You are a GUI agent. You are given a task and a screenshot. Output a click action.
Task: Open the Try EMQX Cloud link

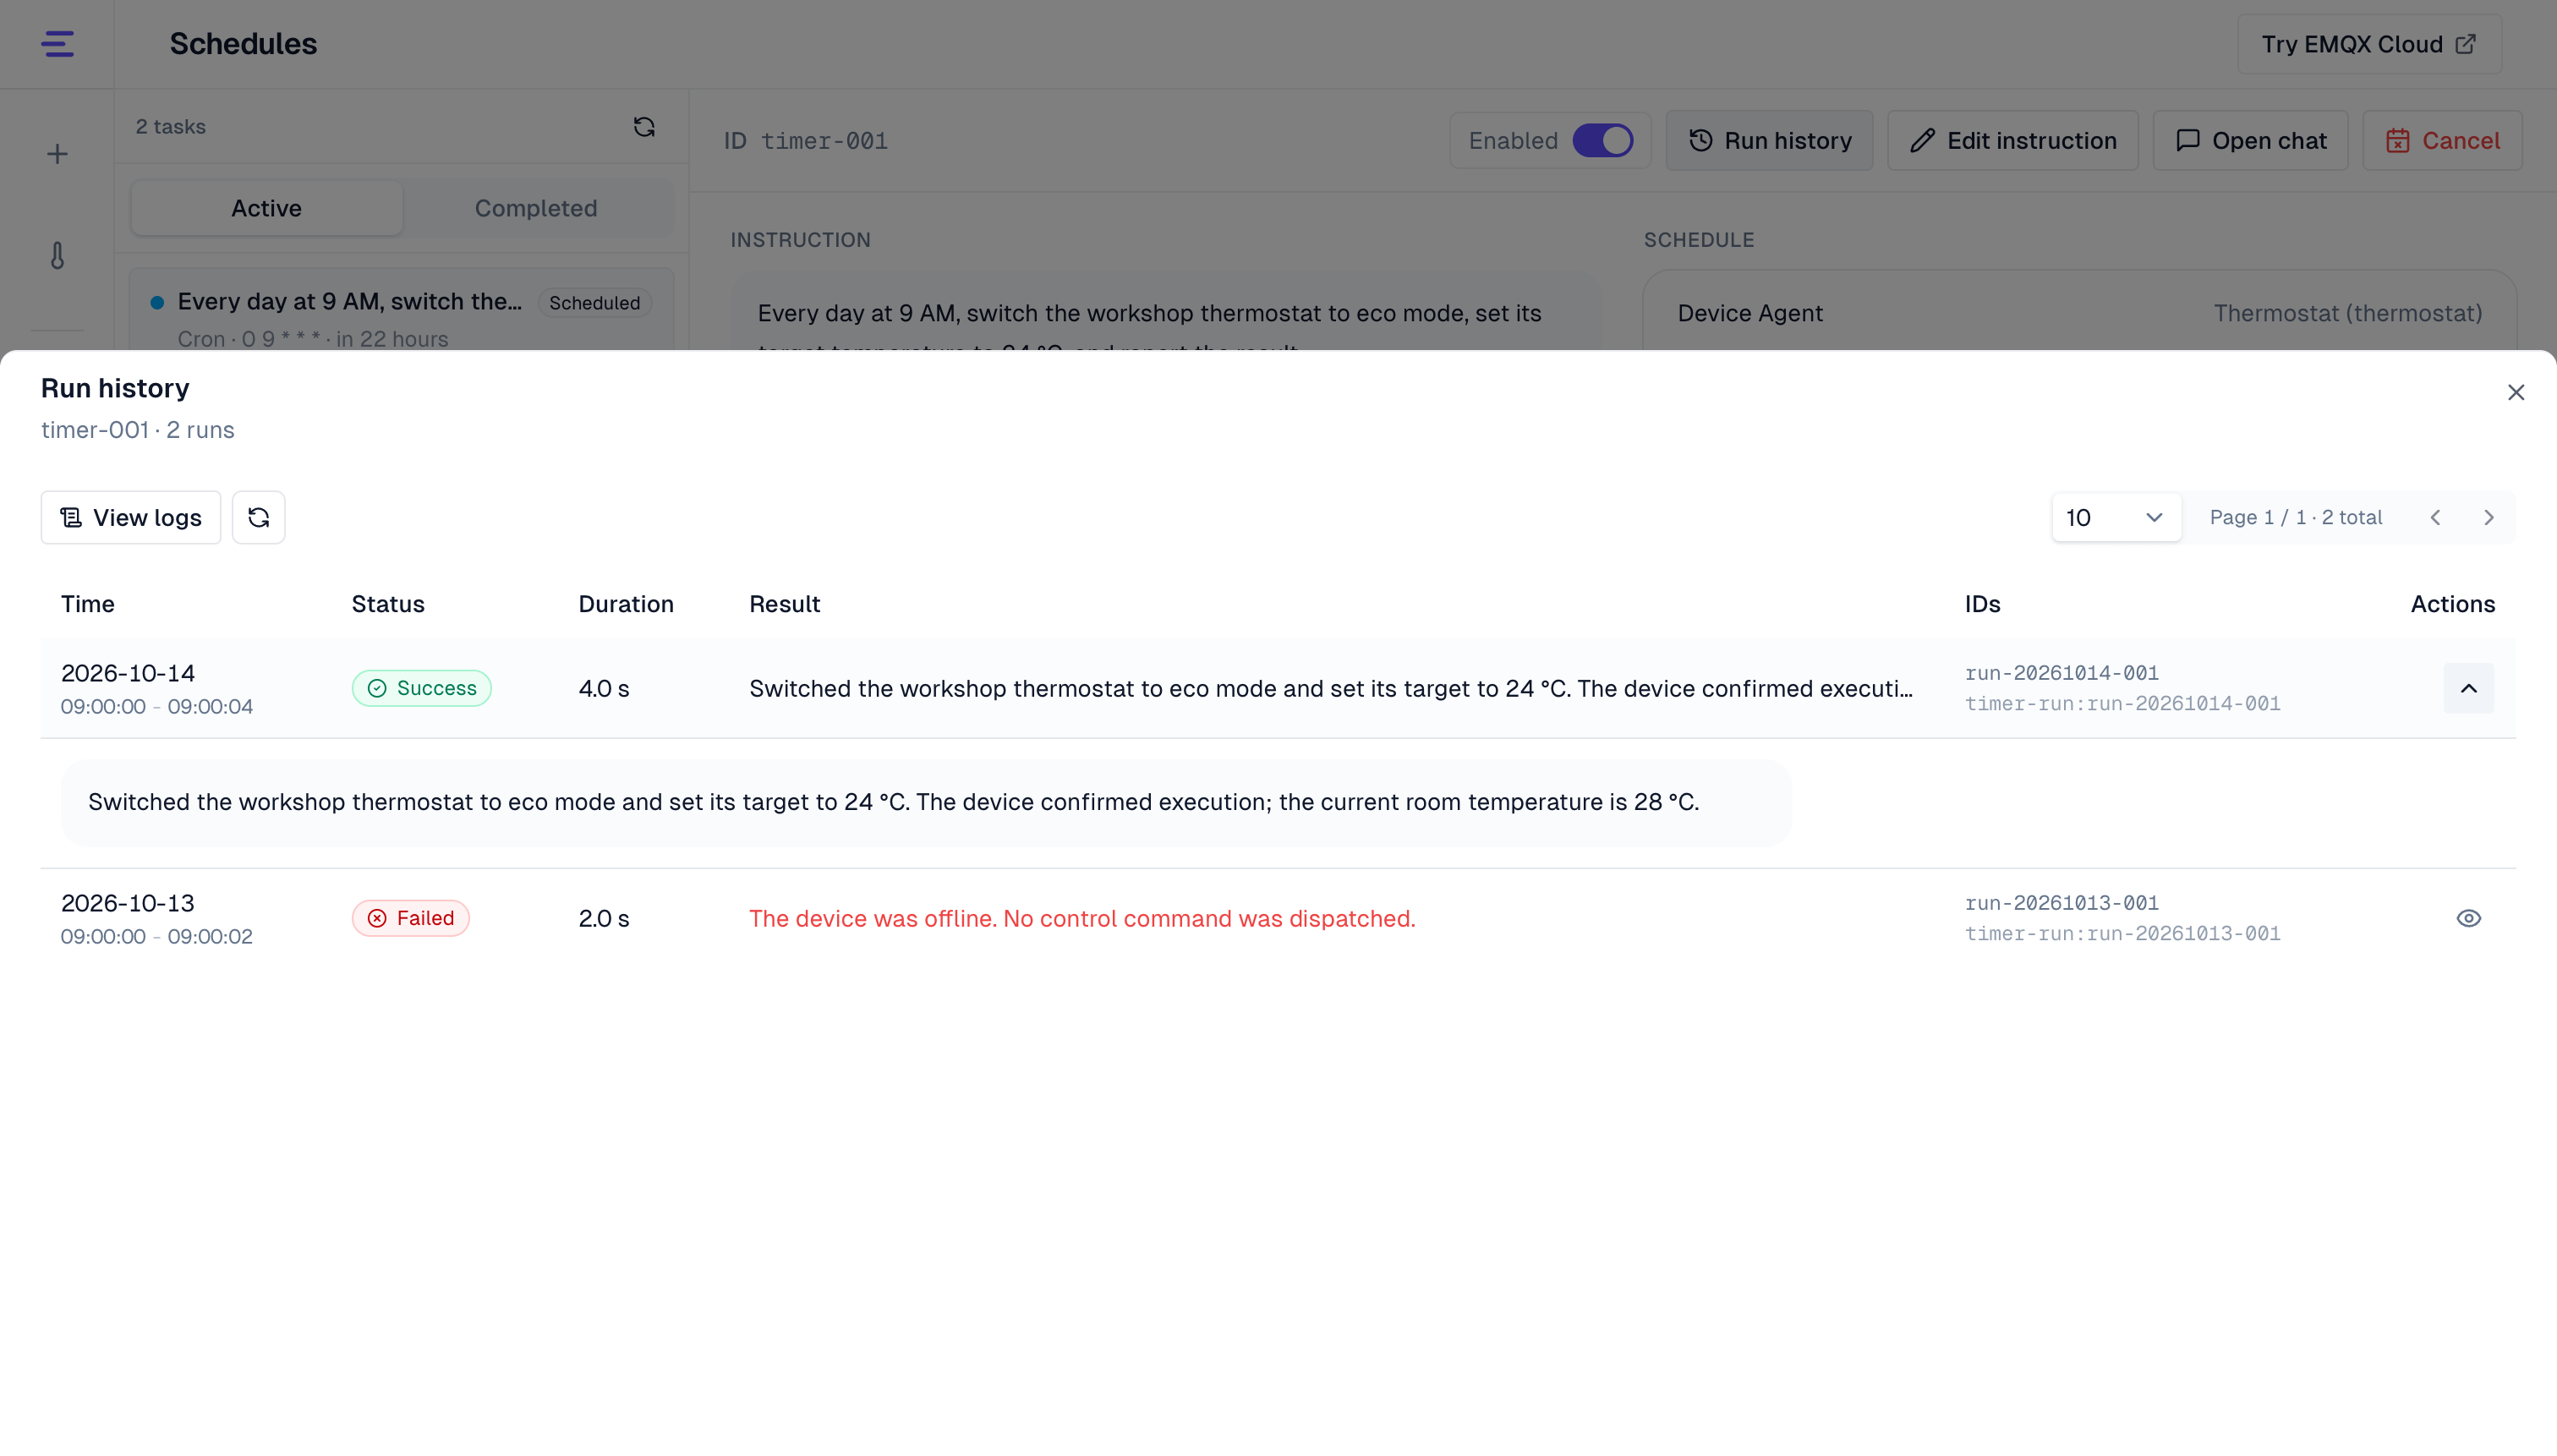coord(2369,44)
